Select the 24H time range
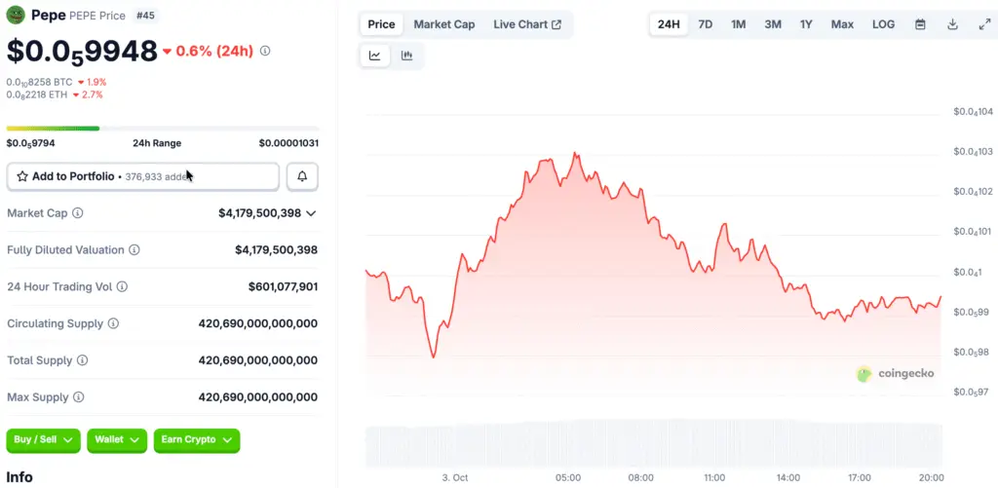Viewport: 998px width, 488px height. [669, 24]
